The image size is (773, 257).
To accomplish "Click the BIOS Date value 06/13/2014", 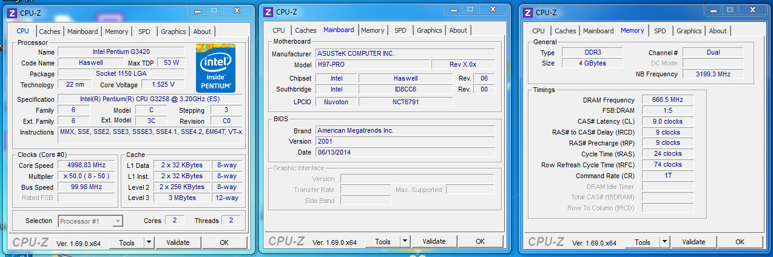I will click(405, 152).
